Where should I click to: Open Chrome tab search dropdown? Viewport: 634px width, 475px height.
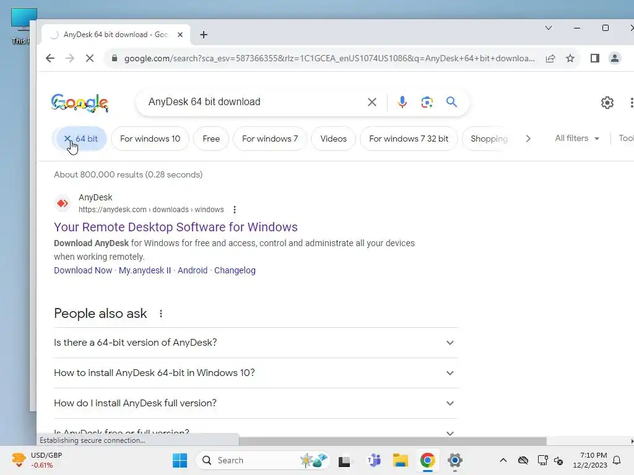(x=549, y=28)
